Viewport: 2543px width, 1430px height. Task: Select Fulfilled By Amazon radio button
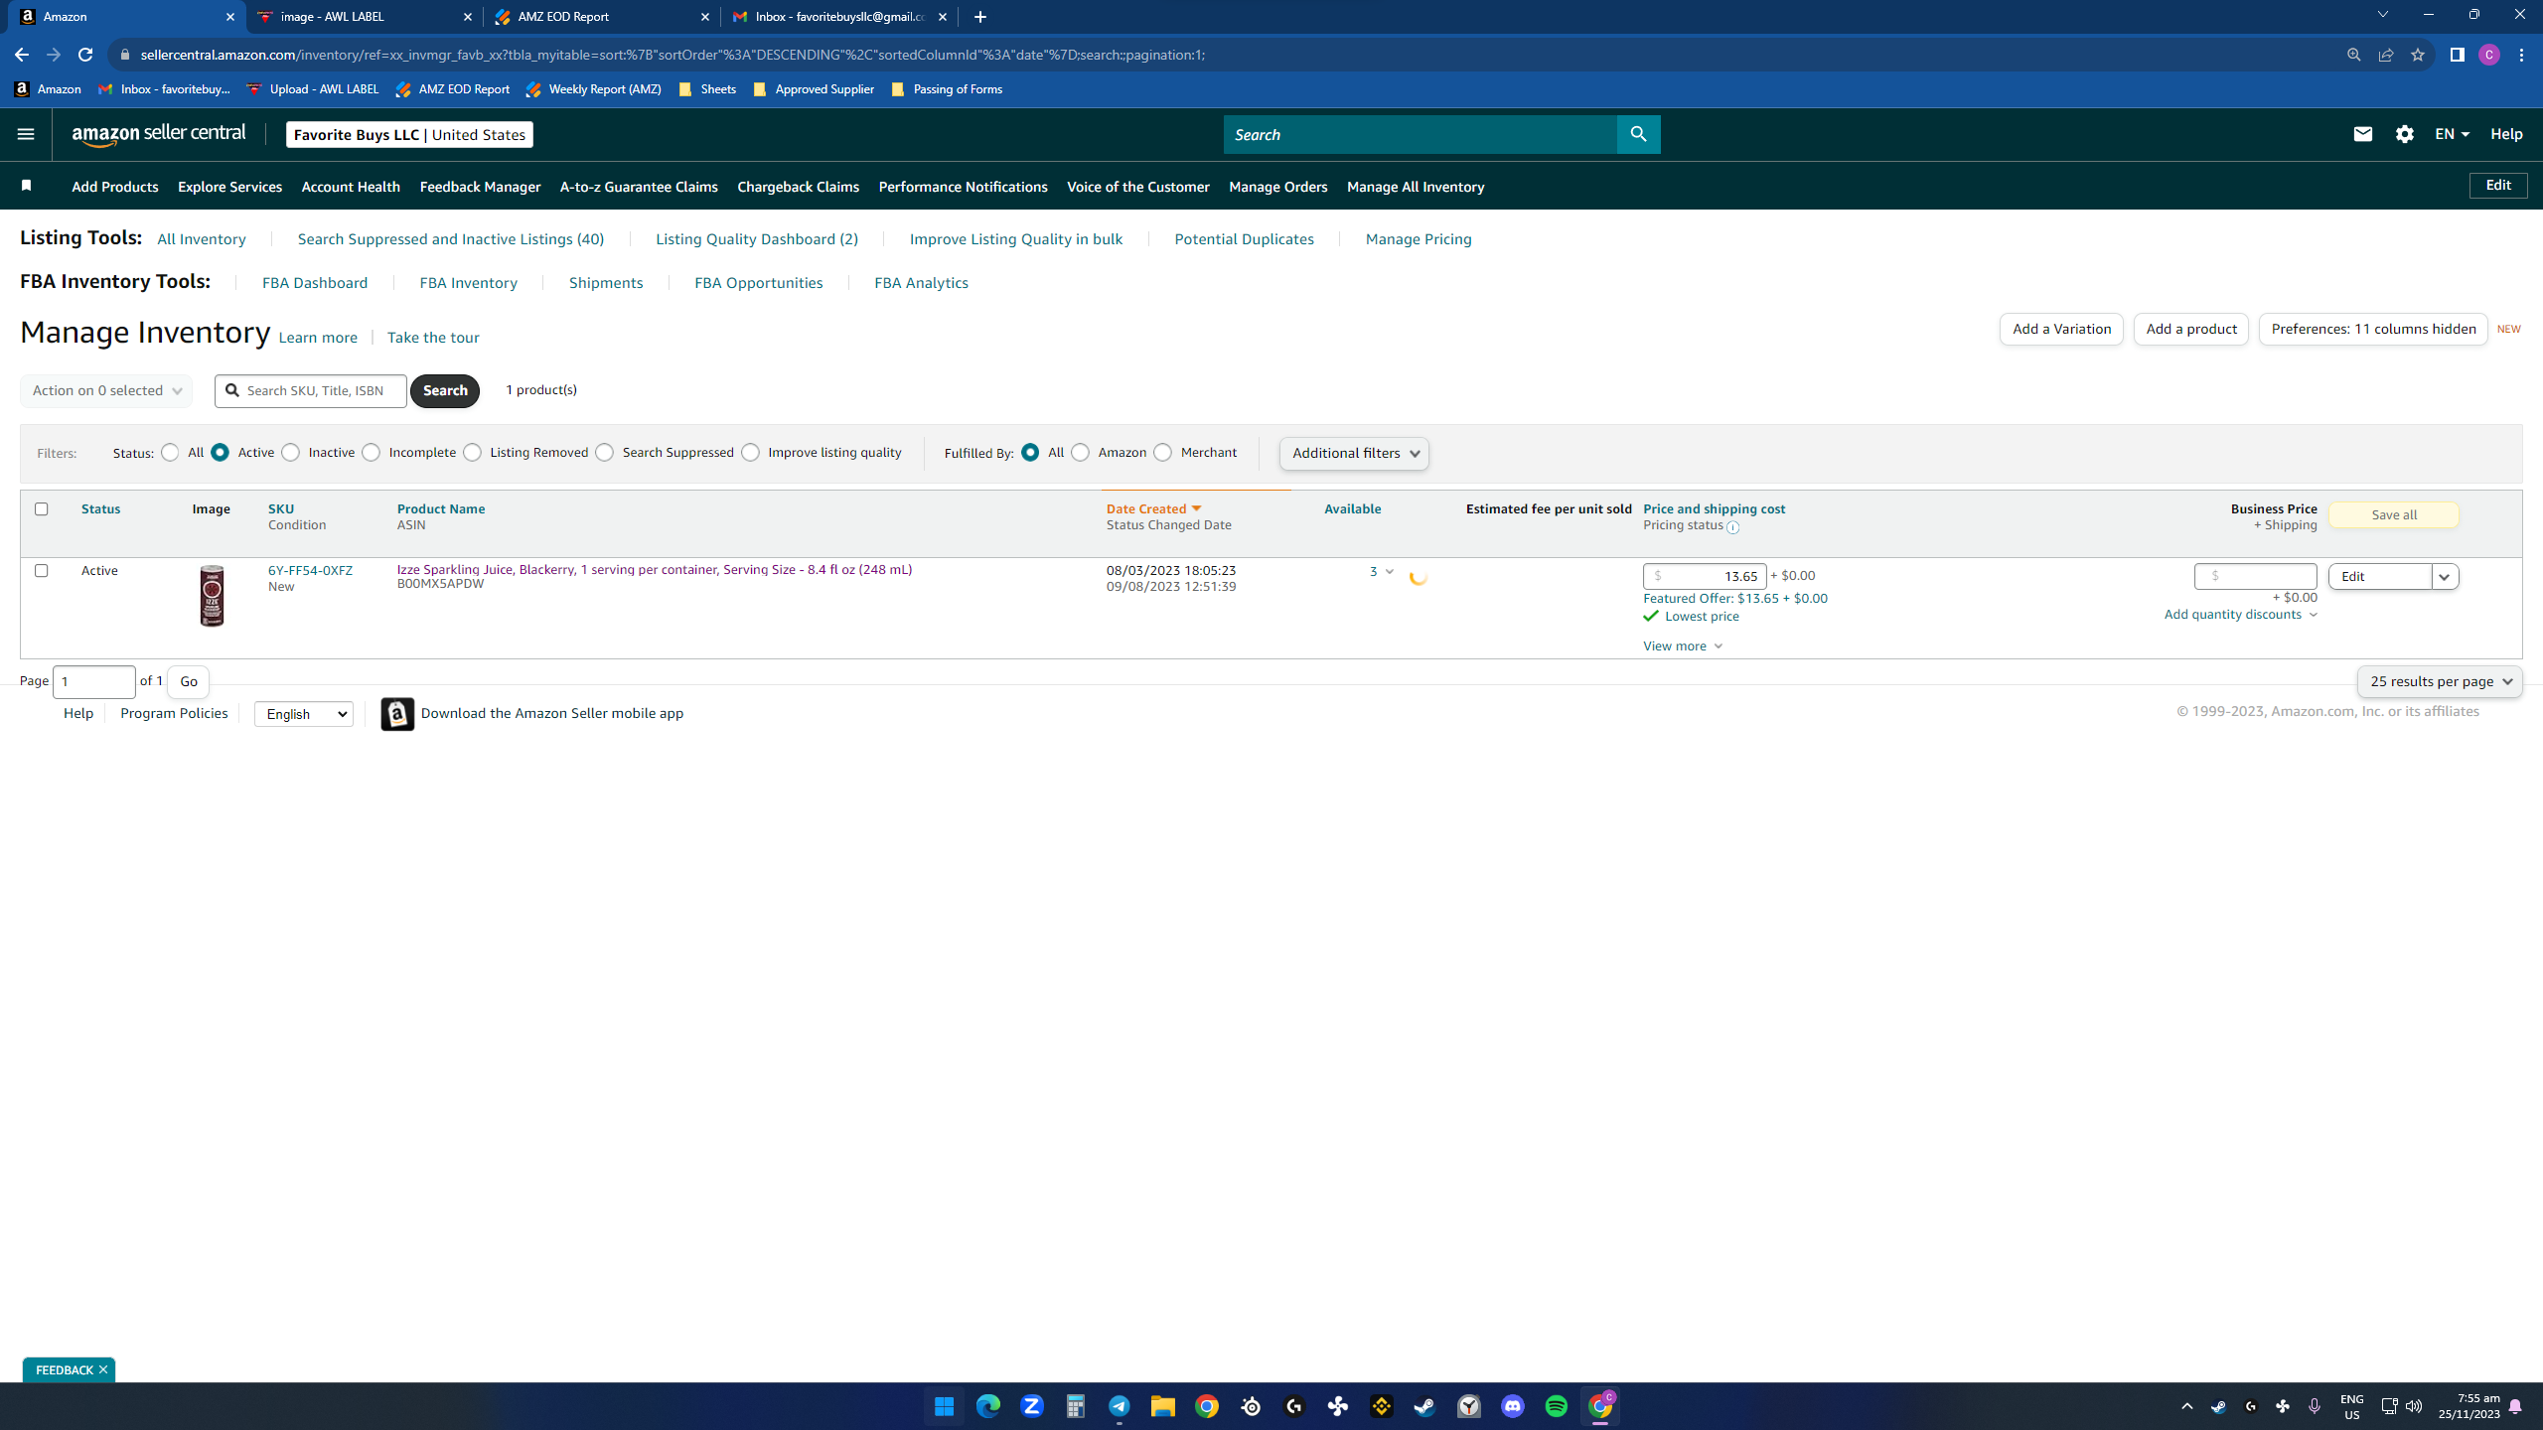click(x=1081, y=453)
